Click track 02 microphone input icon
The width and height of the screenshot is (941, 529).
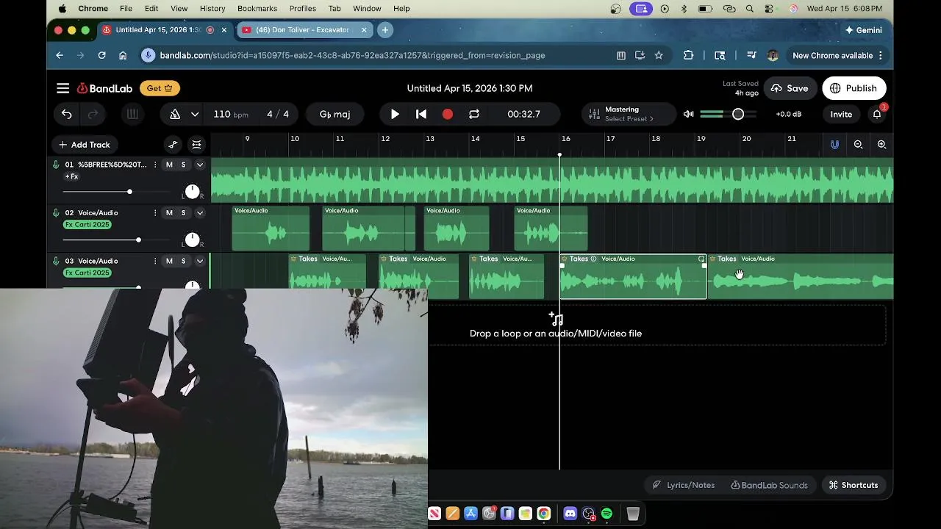tap(56, 213)
